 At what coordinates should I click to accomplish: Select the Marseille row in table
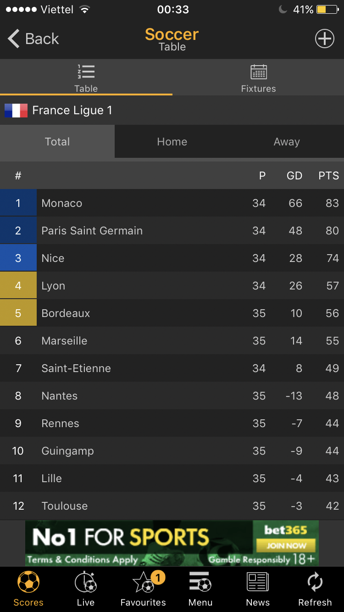pyautogui.click(x=172, y=341)
